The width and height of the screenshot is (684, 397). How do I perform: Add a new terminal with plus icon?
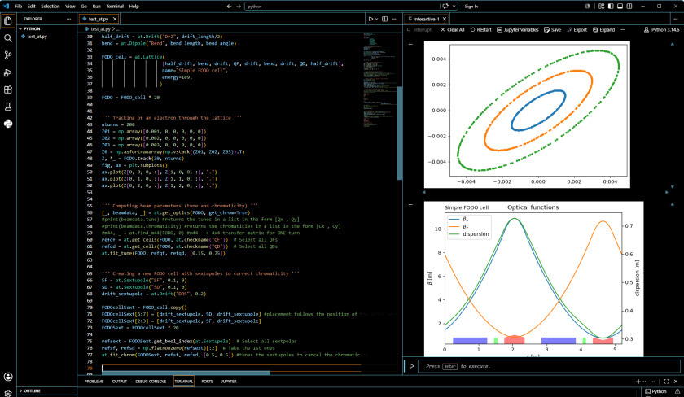coord(638,382)
